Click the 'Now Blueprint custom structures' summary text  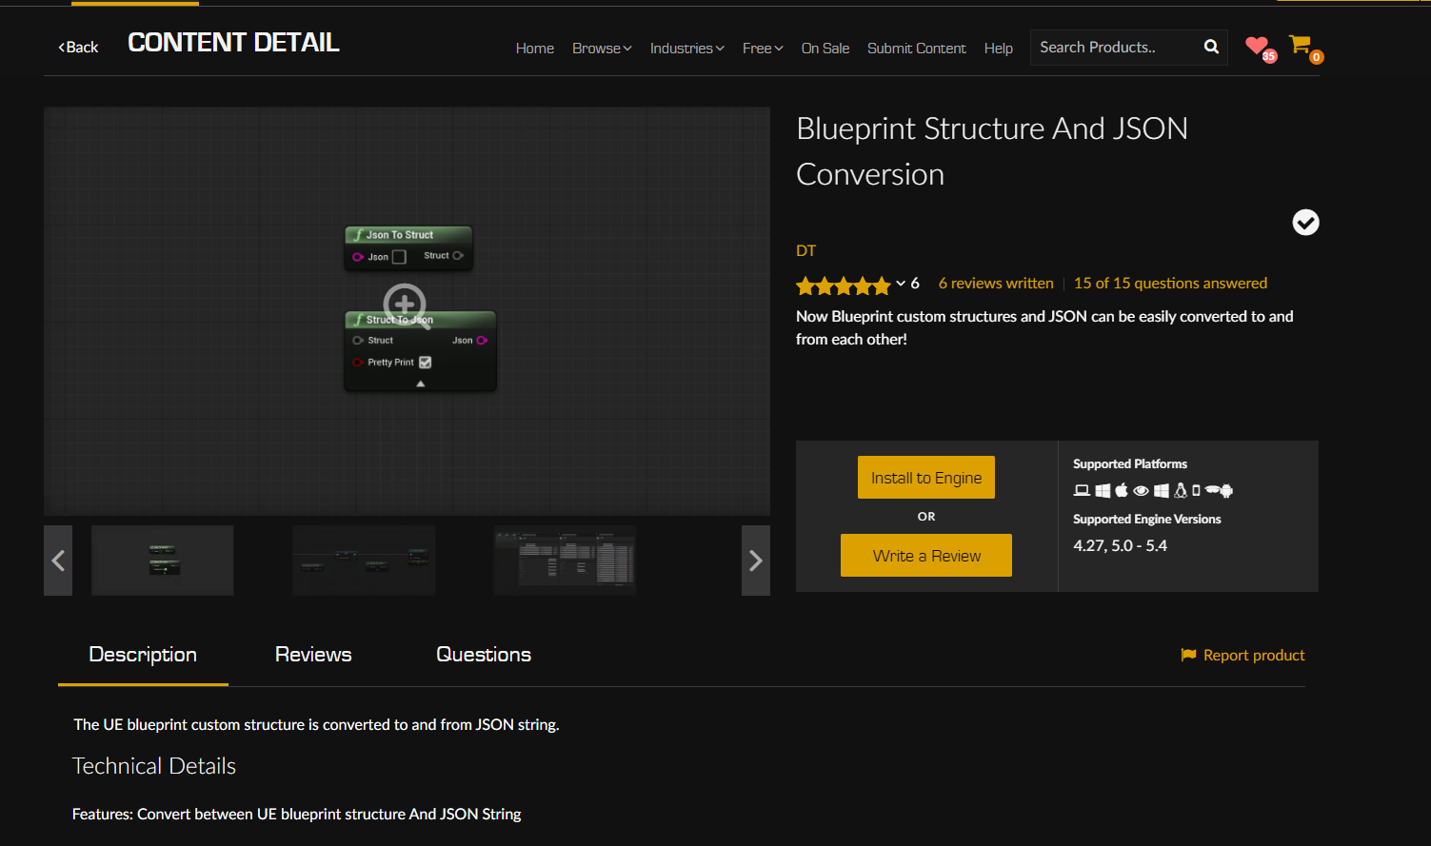click(x=1044, y=328)
